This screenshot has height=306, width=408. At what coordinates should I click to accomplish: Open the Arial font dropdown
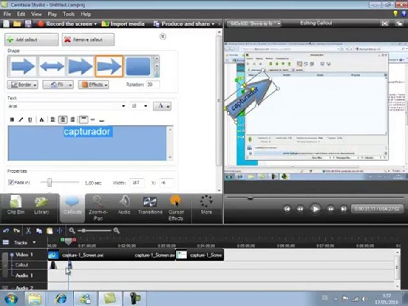[123, 106]
